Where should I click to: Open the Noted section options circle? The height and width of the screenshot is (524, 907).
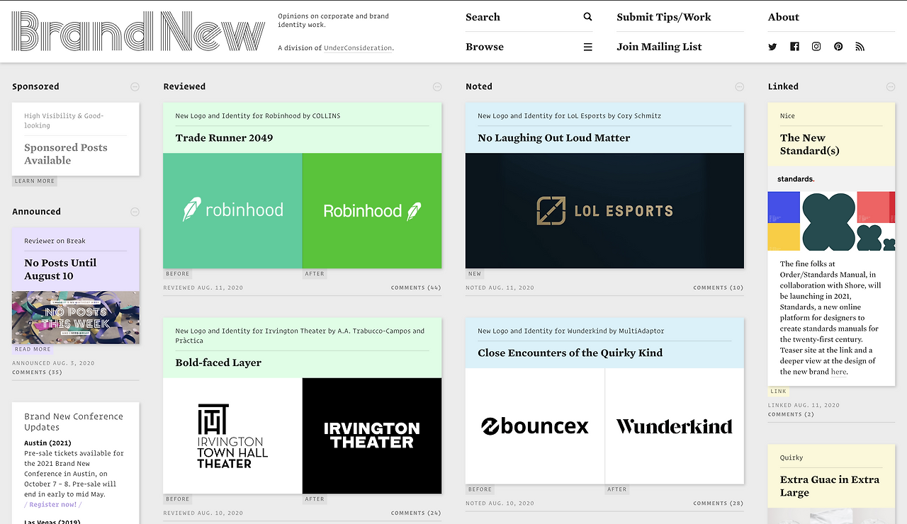pyautogui.click(x=740, y=86)
